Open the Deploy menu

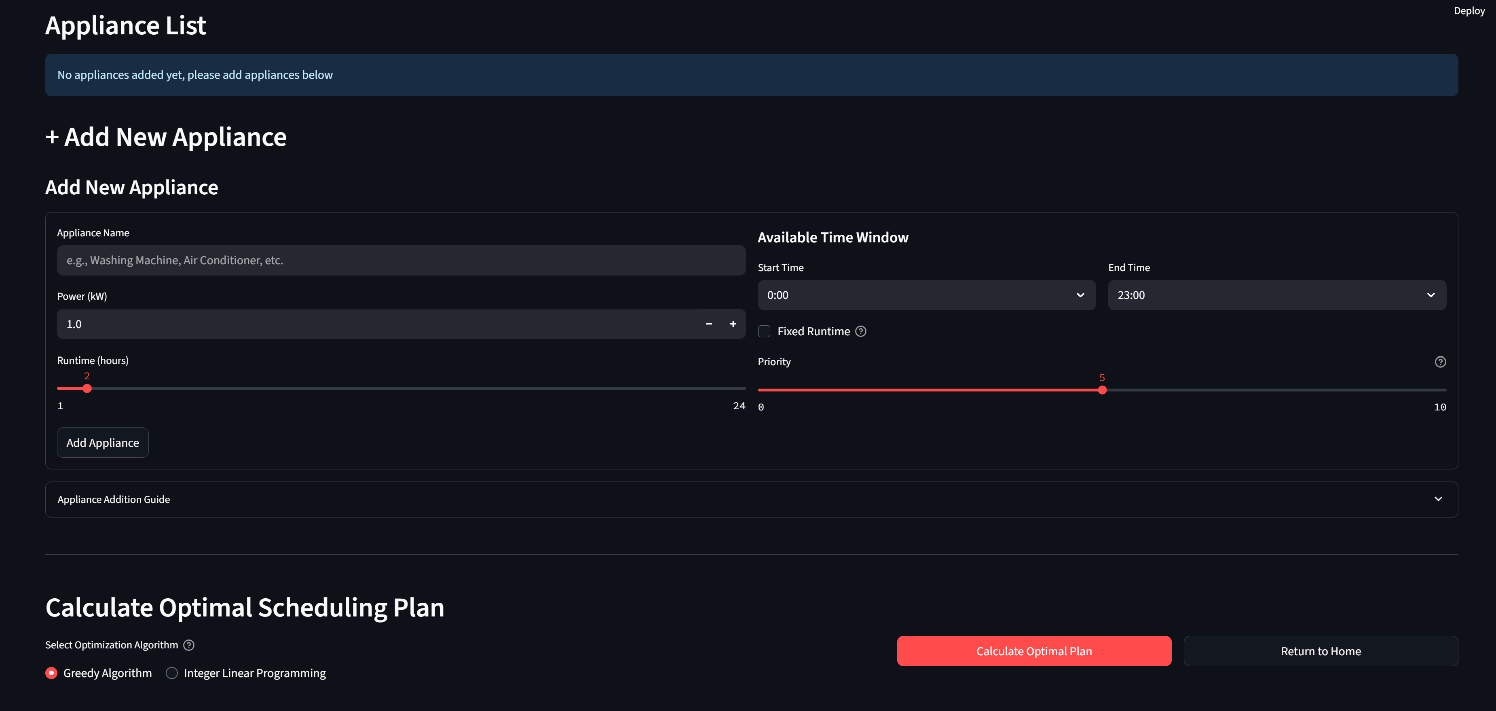[1469, 11]
